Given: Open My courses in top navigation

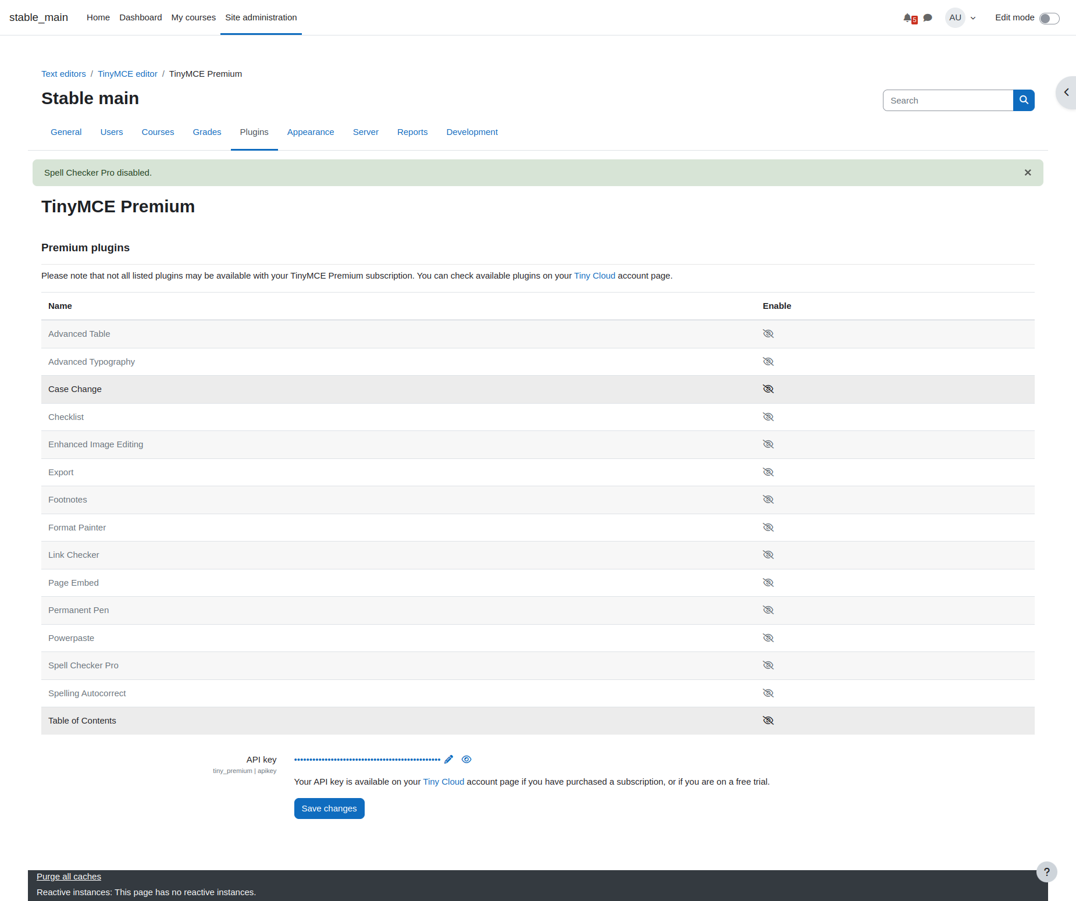Looking at the screenshot, I should tap(194, 17).
